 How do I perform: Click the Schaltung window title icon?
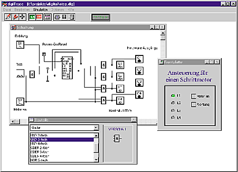point(13,27)
